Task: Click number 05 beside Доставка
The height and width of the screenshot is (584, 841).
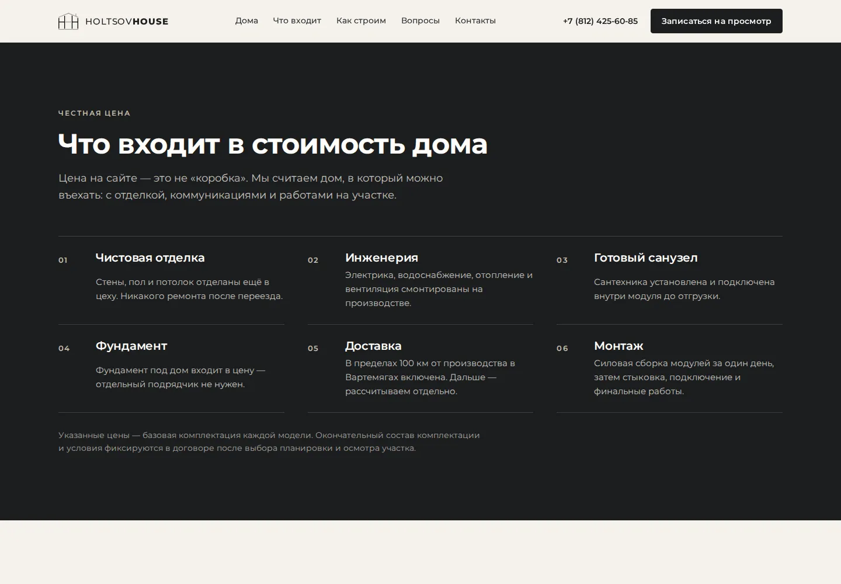Action: pyautogui.click(x=313, y=349)
